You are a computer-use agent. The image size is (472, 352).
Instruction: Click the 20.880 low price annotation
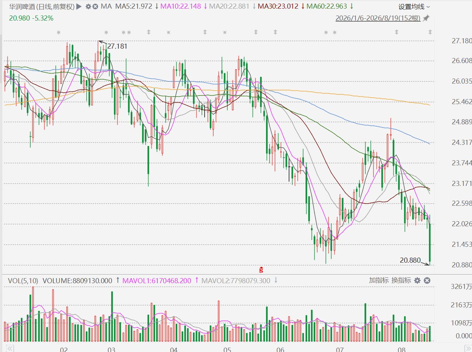pyautogui.click(x=410, y=260)
